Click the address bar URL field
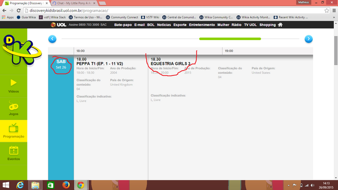Screen dimensions: 338x190 coord(173,11)
